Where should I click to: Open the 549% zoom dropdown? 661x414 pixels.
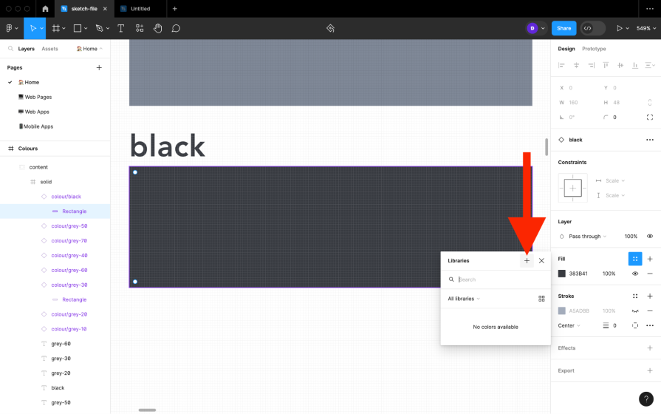[646, 28]
